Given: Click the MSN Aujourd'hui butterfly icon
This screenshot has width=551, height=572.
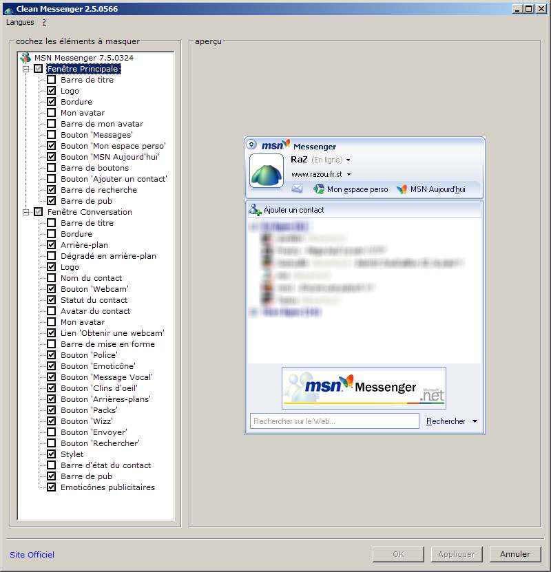Looking at the screenshot, I should point(402,189).
